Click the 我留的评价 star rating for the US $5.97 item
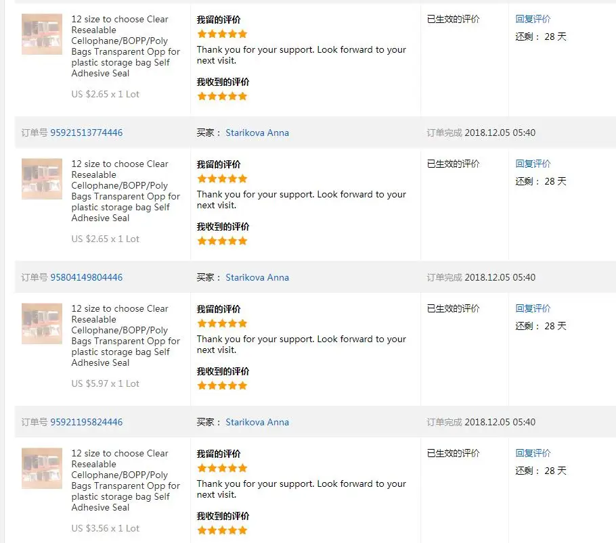This screenshot has height=543, width=616. click(x=222, y=324)
